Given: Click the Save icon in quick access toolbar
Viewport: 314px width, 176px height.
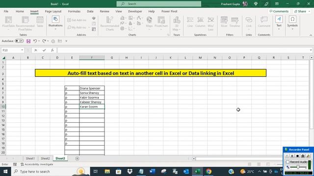Looking at the screenshot, I should click(28, 41).
